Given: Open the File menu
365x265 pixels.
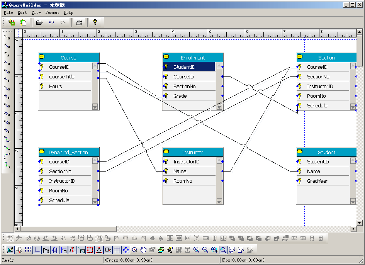Looking at the screenshot, I should pyautogui.click(x=8, y=12).
